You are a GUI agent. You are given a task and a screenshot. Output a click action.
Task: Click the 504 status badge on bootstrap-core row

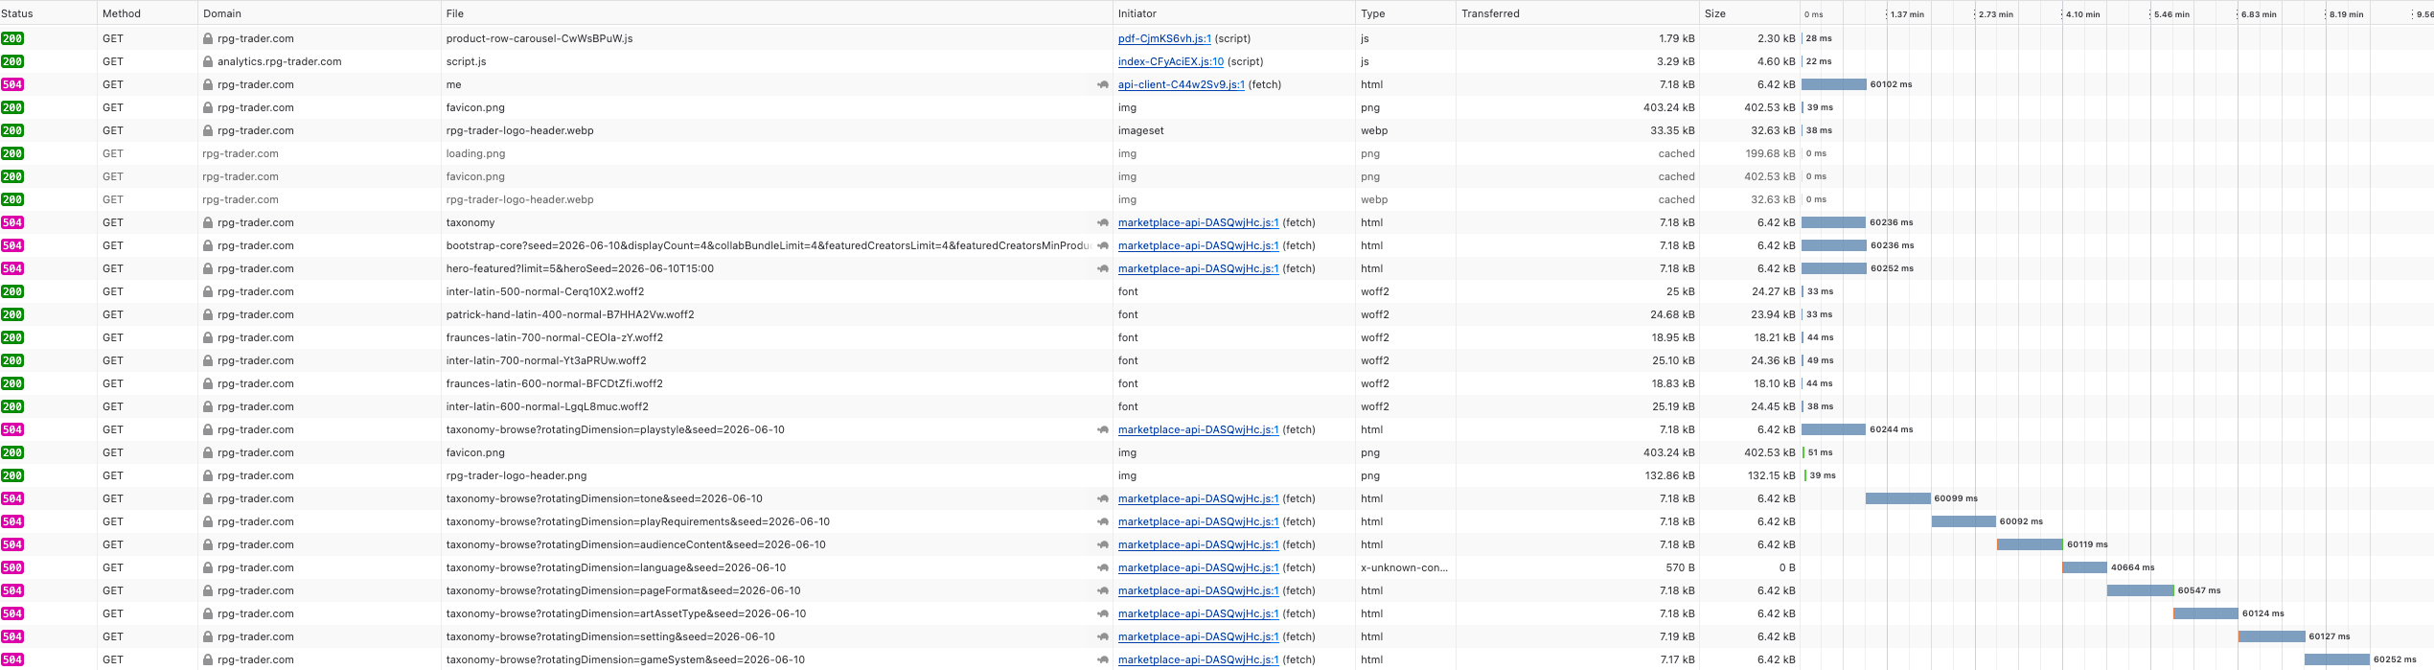(x=12, y=245)
